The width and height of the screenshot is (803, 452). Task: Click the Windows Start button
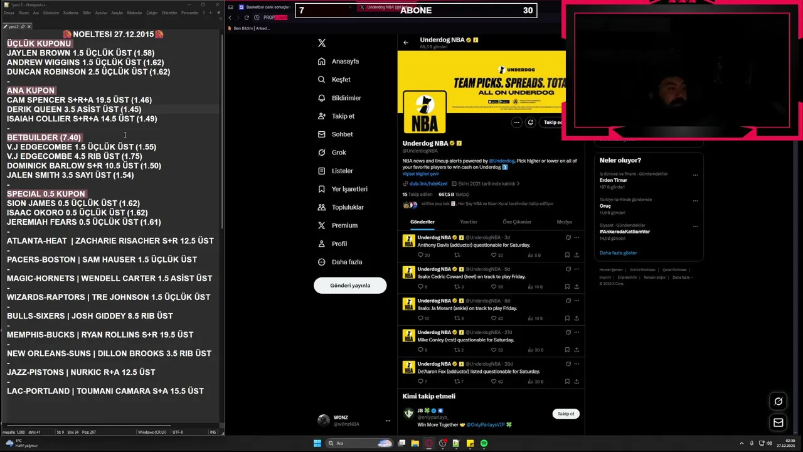[317, 443]
